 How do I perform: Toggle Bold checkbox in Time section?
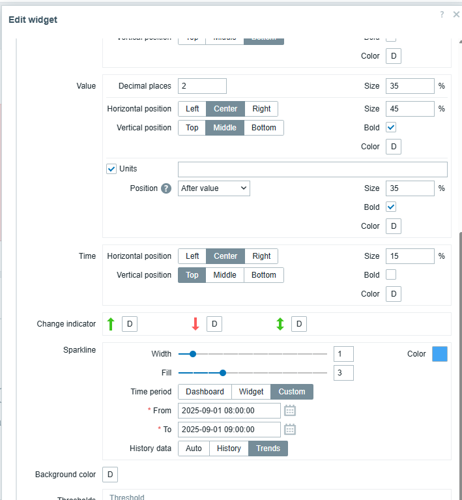[391, 275]
